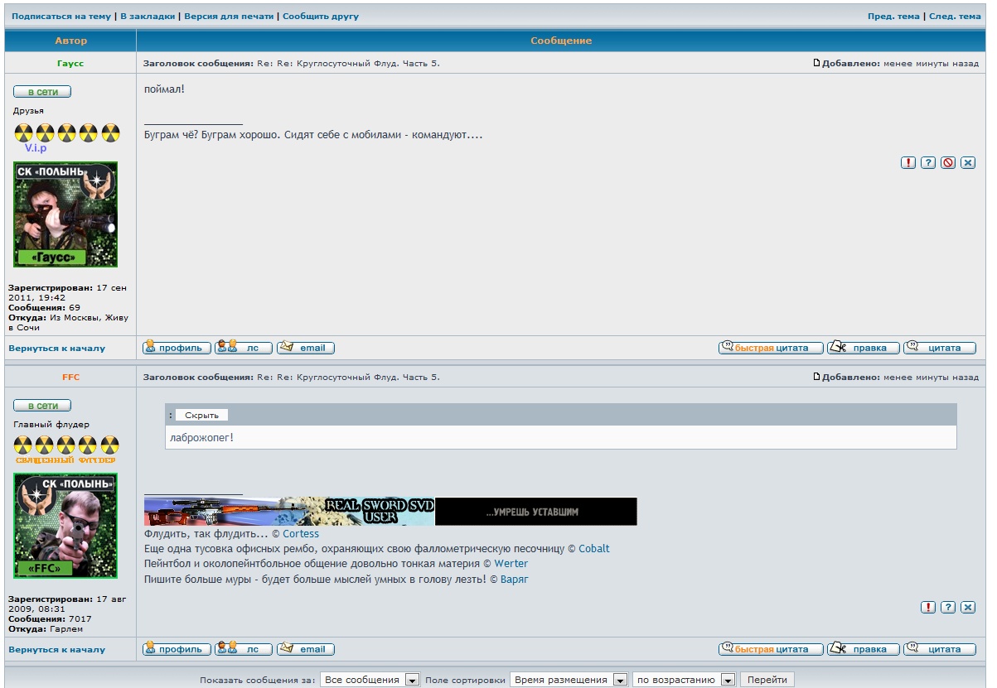Email user Гаусс

pyautogui.click(x=306, y=348)
